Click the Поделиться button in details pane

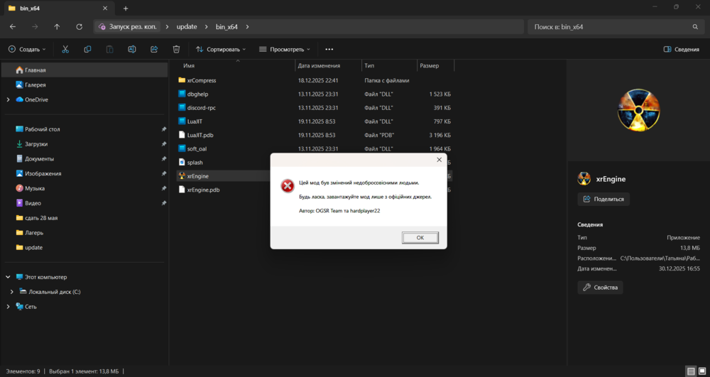603,199
